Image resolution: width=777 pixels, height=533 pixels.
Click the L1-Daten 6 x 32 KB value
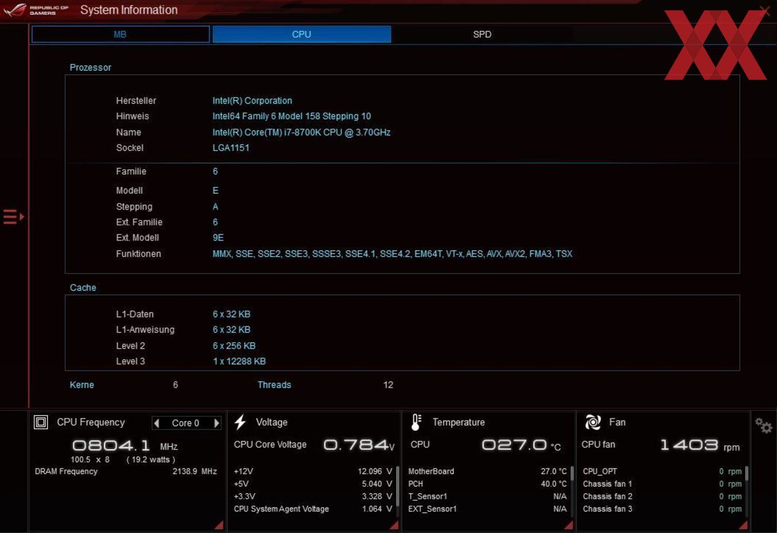231,314
